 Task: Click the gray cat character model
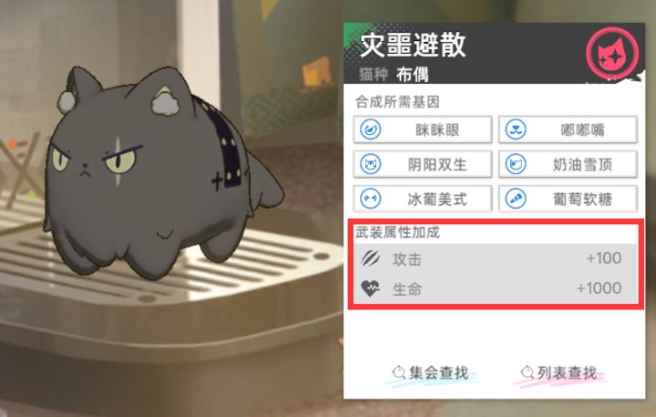(x=163, y=176)
